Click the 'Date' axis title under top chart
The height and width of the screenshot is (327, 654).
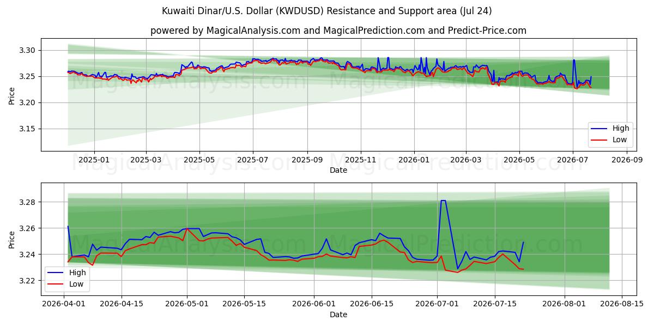pos(338,171)
